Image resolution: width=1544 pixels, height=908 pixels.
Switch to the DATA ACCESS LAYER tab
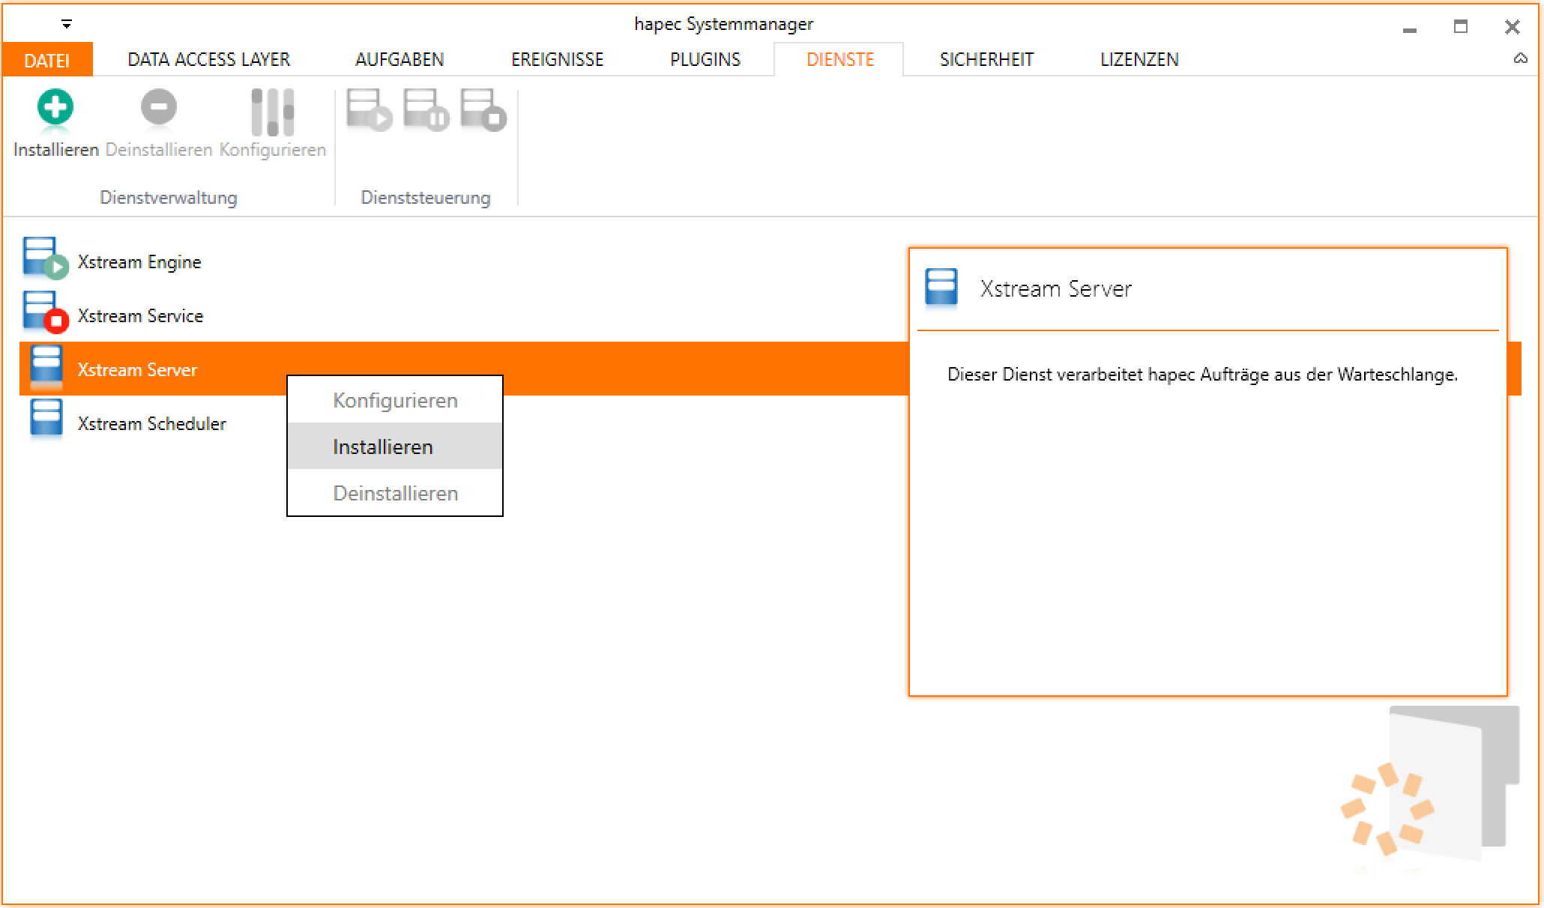[x=208, y=60]
